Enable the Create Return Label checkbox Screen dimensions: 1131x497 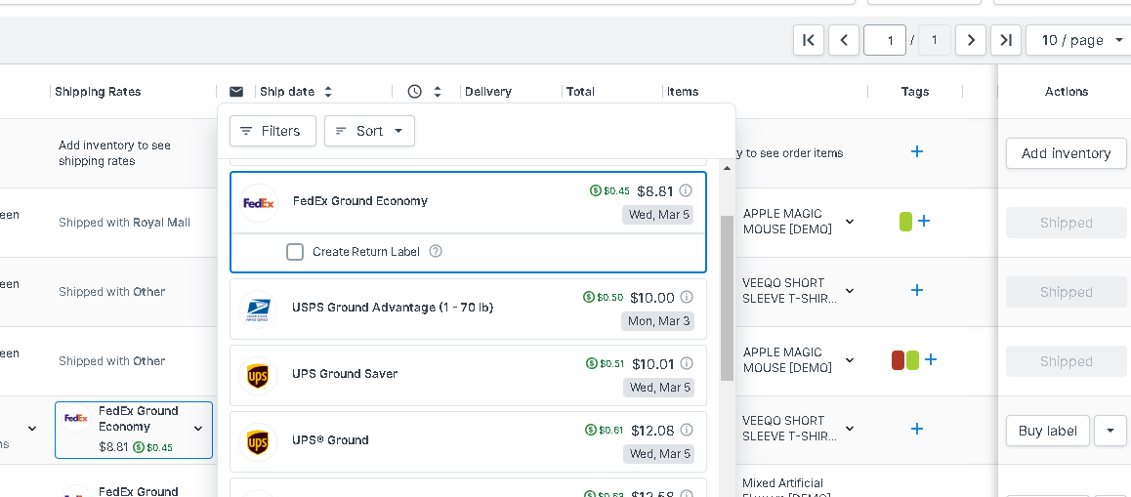pyautogui.click(x=295, y=252)
